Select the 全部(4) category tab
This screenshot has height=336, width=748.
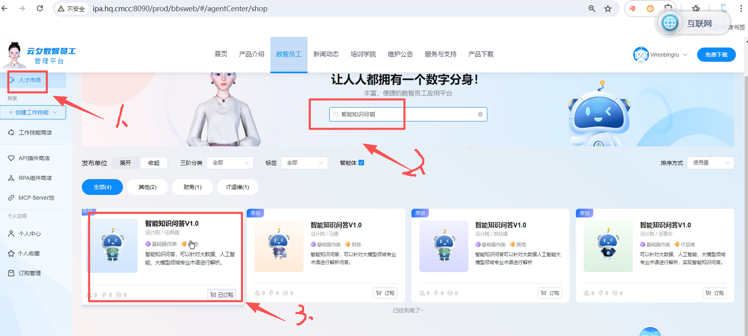[x=102, y=187]
